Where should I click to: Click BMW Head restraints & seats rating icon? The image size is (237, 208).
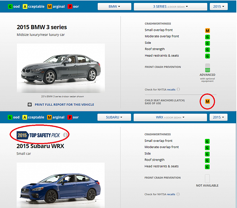tap(207, 56)
